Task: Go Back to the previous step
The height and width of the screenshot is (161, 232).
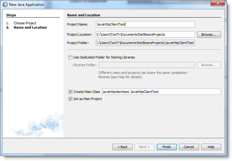Action: (x=122, y=147)
